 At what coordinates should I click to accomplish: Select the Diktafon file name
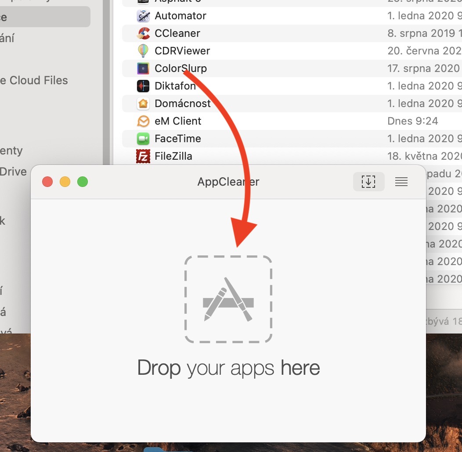(x=175, y=86)
